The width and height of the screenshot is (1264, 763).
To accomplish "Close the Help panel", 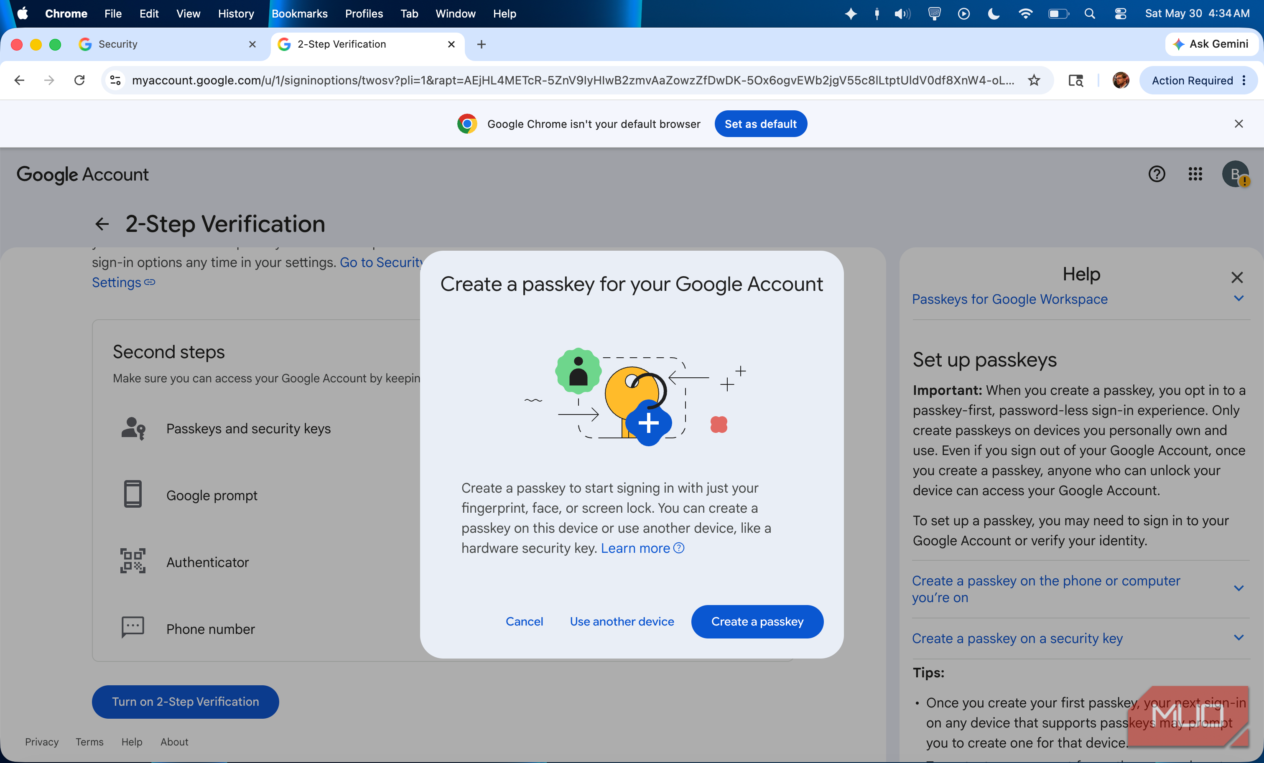I will 1237,277.
